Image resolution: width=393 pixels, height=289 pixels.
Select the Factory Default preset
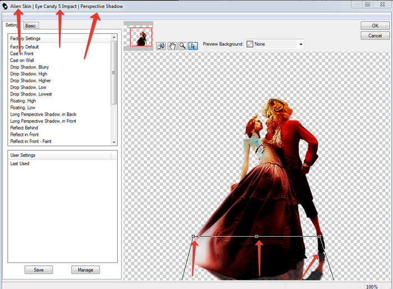(x=25, y=47)
